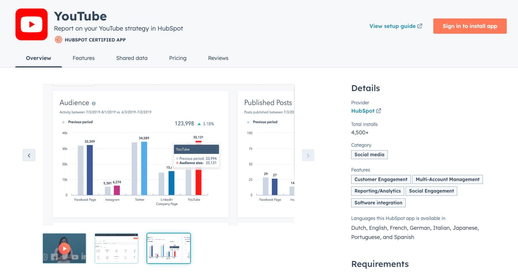Select the Social Engagement feature tag
The height and width of the screenshot is (275, 518).
tap(431, 191)
